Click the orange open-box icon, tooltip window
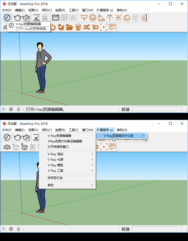Screen dimensions: 188x241 [x=61, y=27]
